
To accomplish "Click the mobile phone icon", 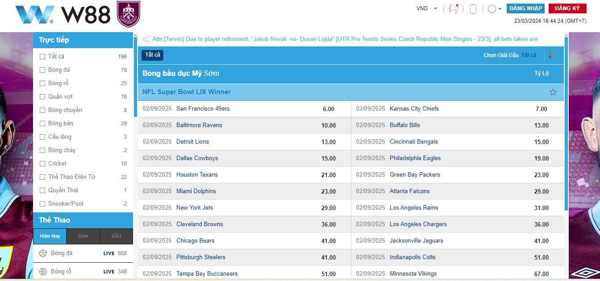I will [473, 8].
